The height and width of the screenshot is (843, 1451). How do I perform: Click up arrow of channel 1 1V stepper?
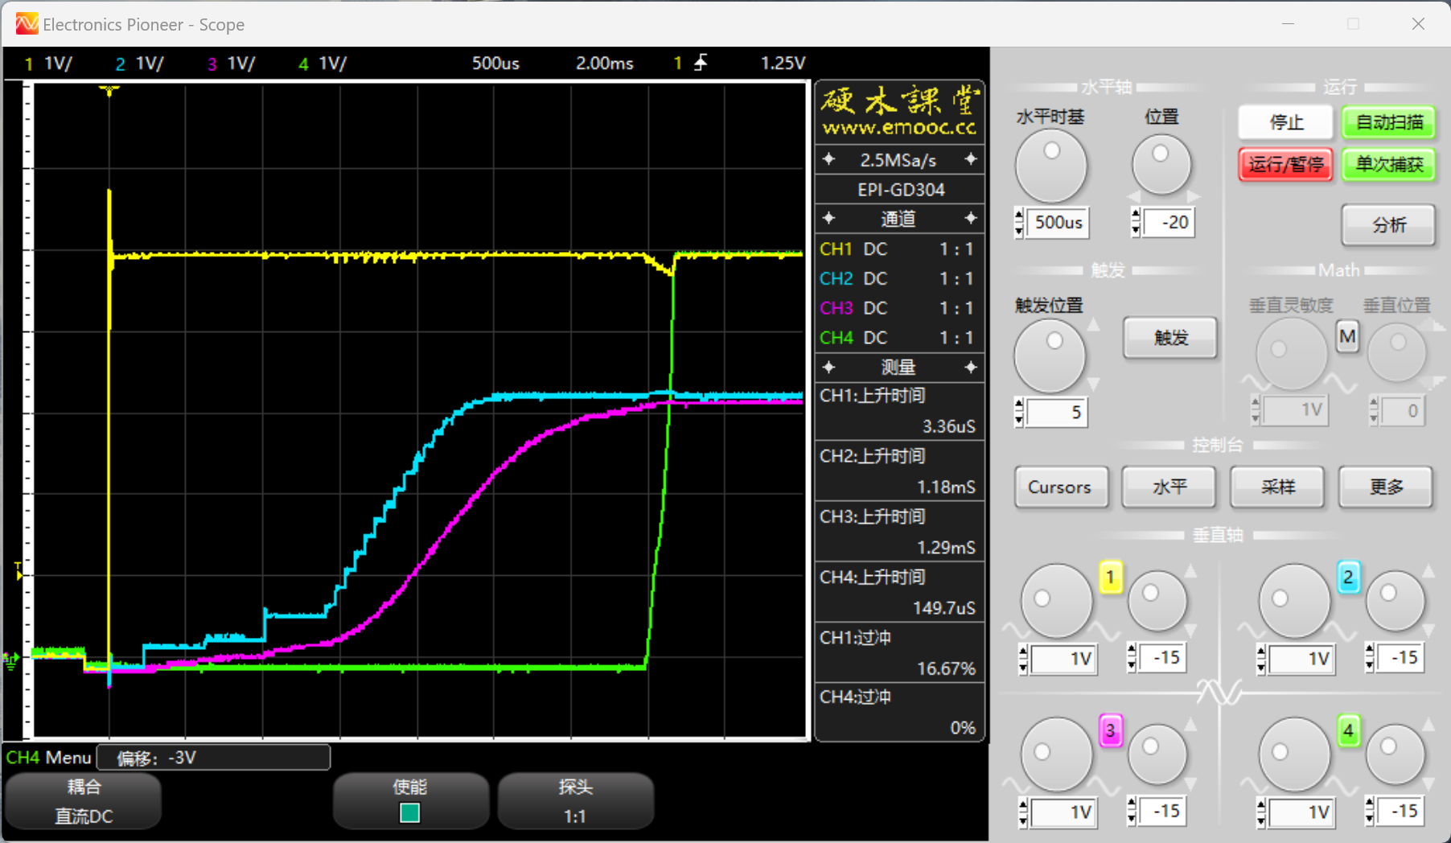pyautogui.click(x=1023, y=652)
